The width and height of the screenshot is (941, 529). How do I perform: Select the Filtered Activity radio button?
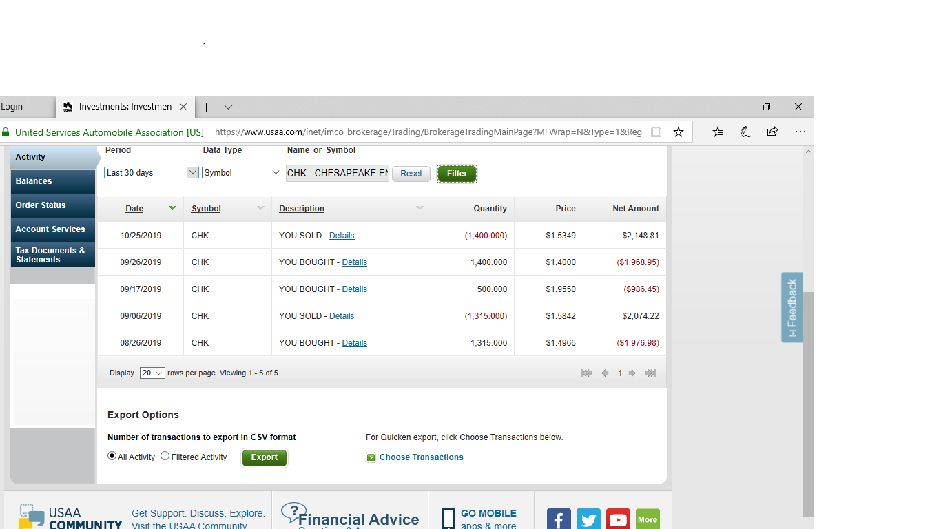coord(165,456)
